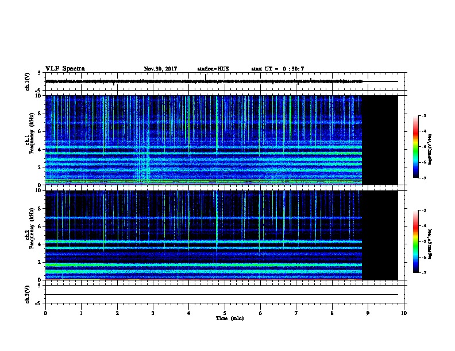Click the "6" kHz tick of ch.1 spectrogram
Viewport: 455px width, 351px height.
40,131
